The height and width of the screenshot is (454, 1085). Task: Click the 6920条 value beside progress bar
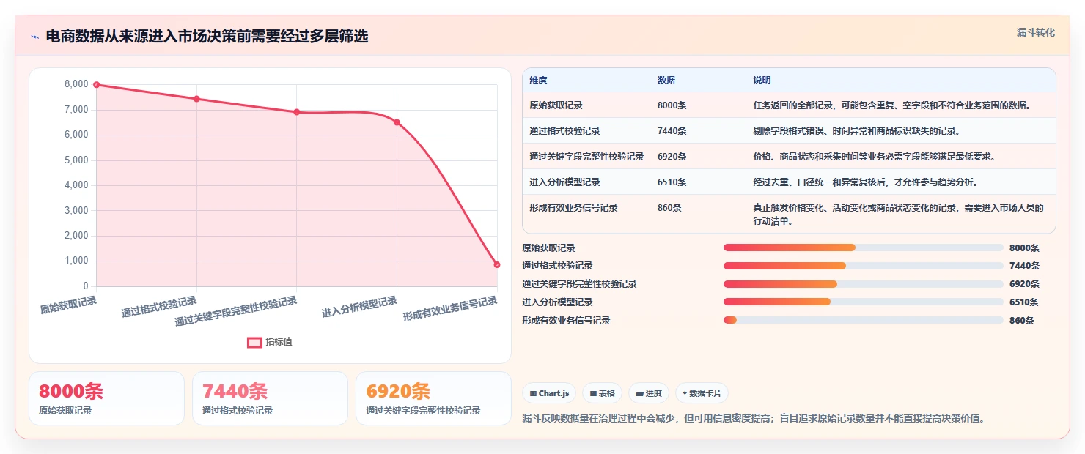point(1024,284)
